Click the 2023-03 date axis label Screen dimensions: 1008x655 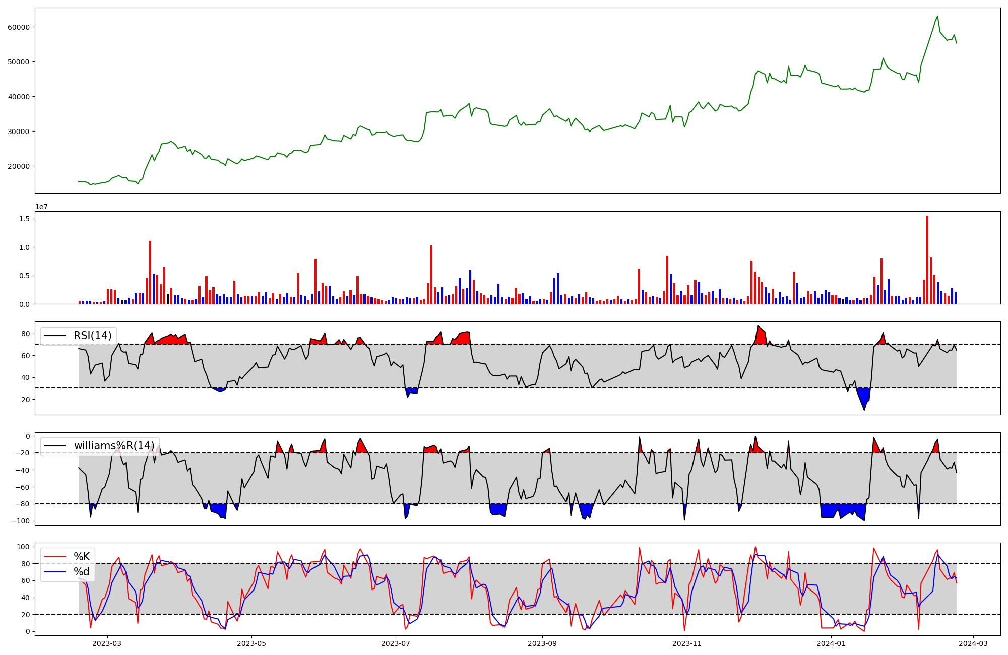pyautogui.click(x=107, y=643)
